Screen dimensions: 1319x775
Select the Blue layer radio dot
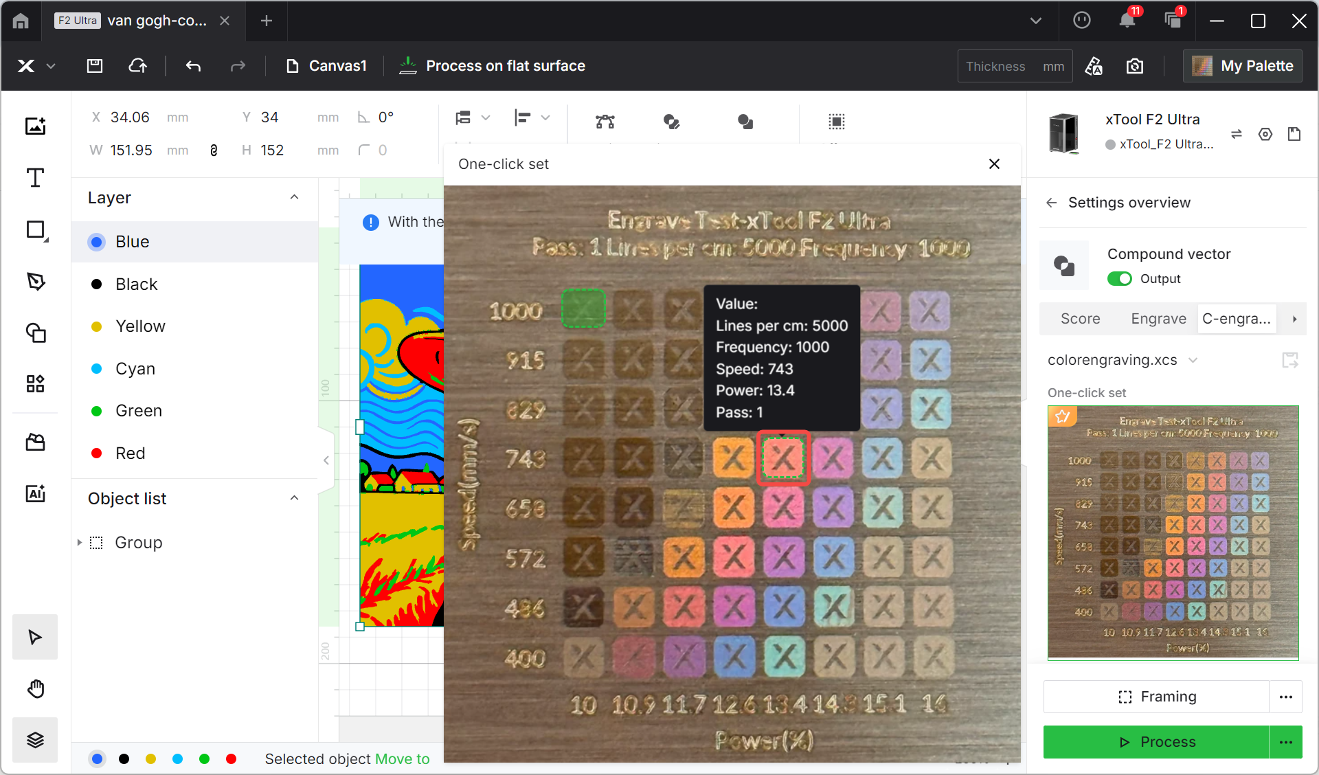pos(97,242)
